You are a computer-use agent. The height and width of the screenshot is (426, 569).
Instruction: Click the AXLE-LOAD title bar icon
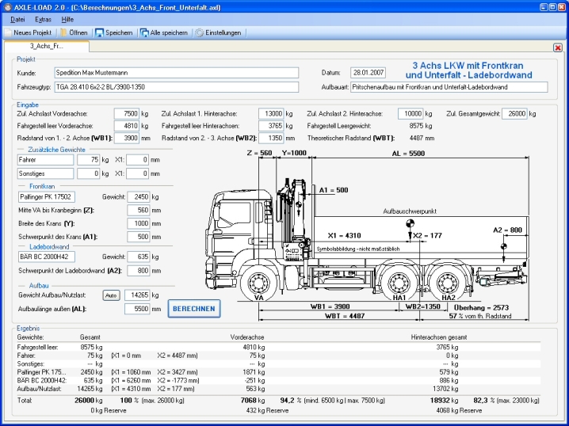click(x=7, y=6)
